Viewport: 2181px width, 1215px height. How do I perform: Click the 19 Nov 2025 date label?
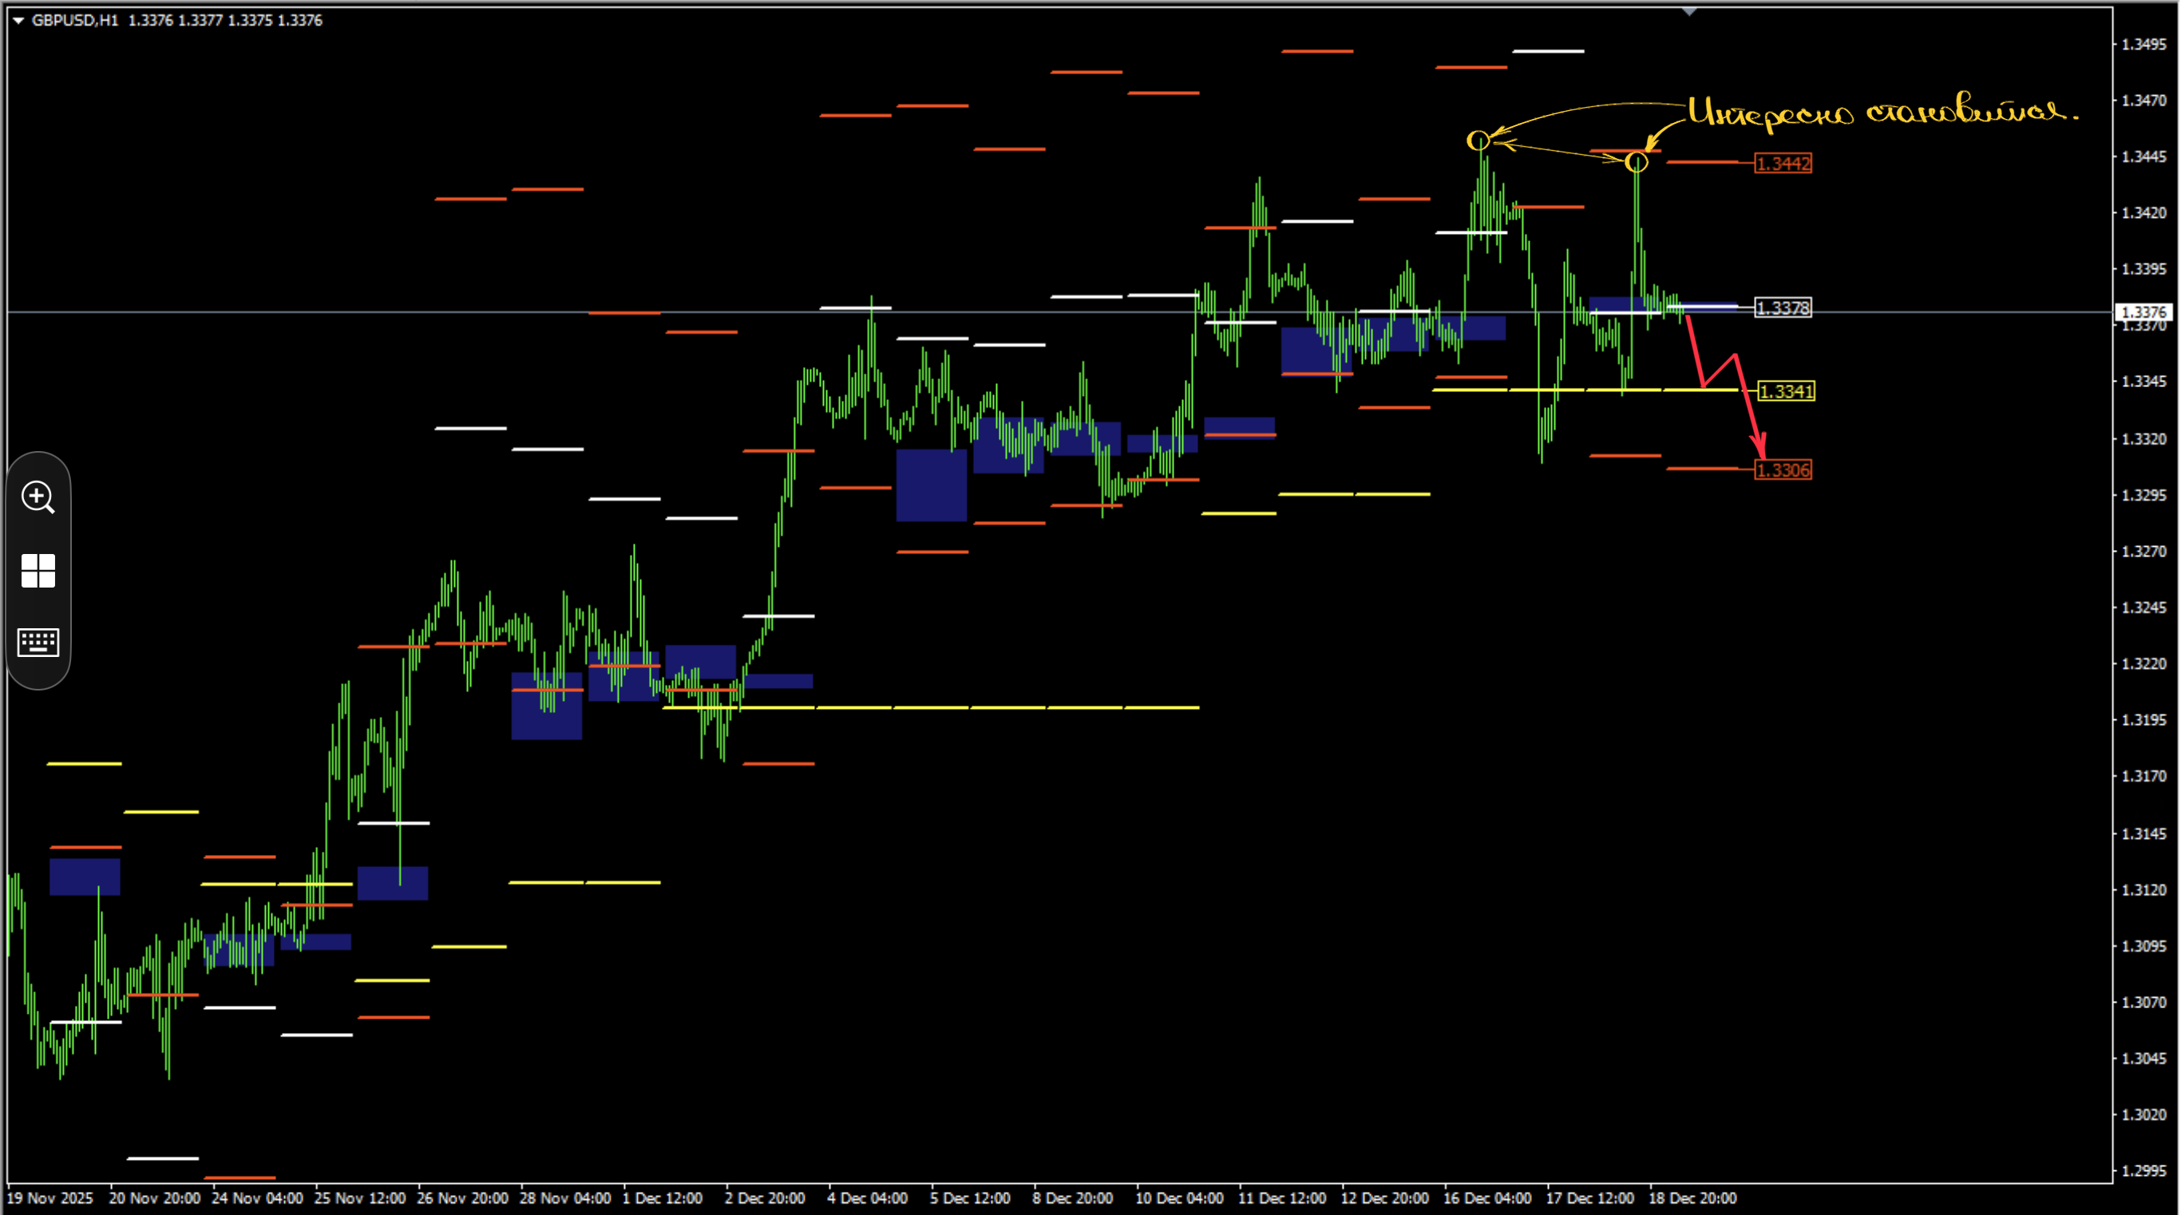pos(50,1198)
